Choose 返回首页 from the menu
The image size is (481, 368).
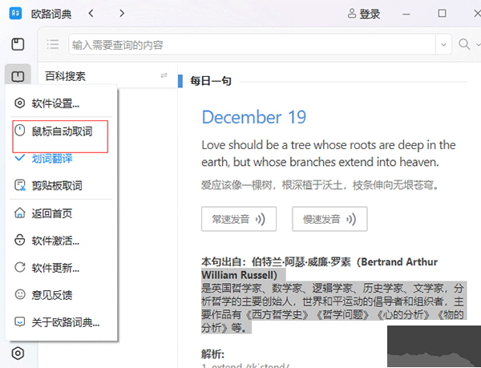point(62,213)
